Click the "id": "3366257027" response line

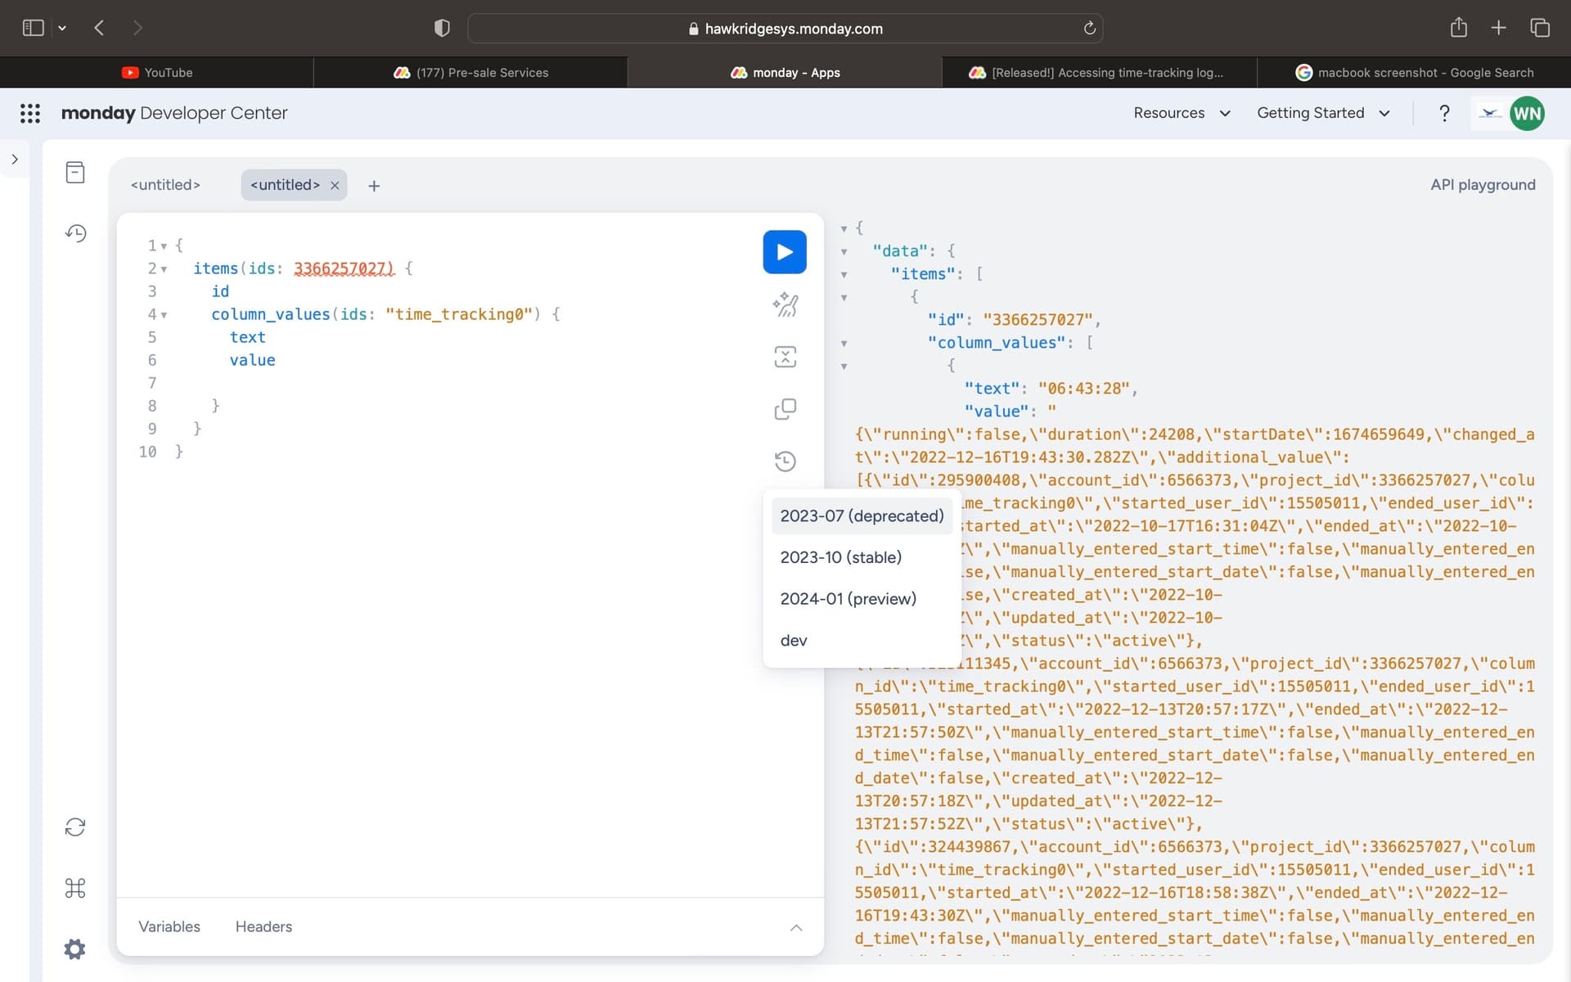1014,320
